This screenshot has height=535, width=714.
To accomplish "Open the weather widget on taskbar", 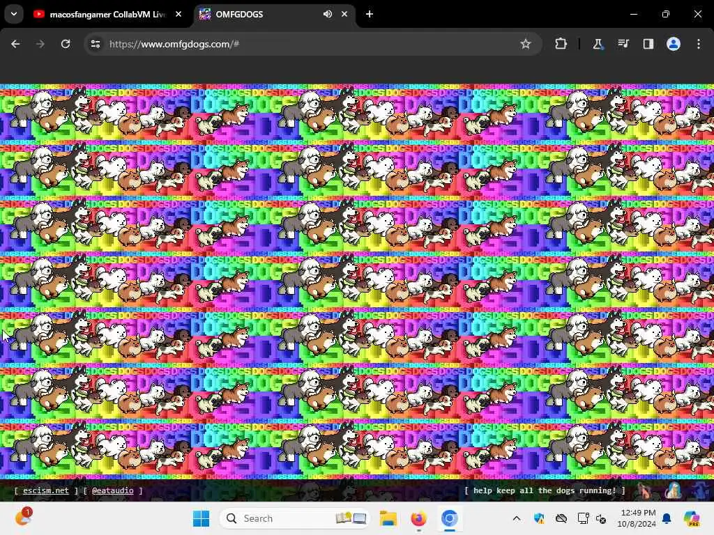I will pyautogui.click(x=22, y=518).
